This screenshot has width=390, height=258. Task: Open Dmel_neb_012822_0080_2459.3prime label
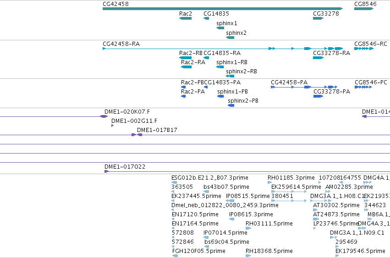coord(225,205)
